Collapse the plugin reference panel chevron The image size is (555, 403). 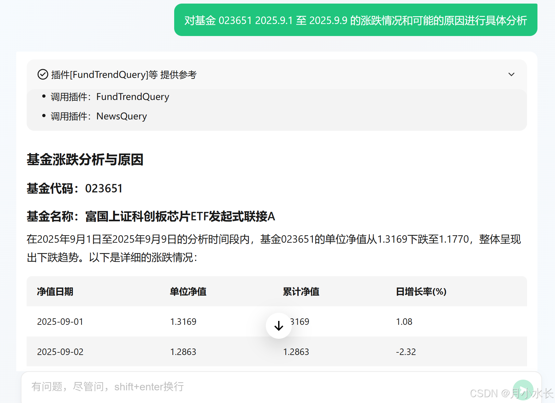click(511, 75)
